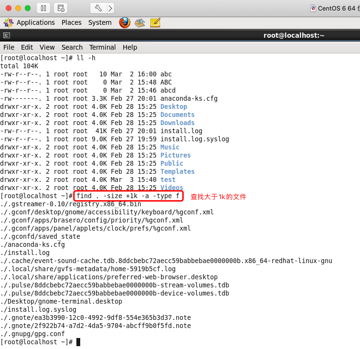Open the terminal File menu
Image resolution: width=360 pixels, height=349 pixels.
9,47
